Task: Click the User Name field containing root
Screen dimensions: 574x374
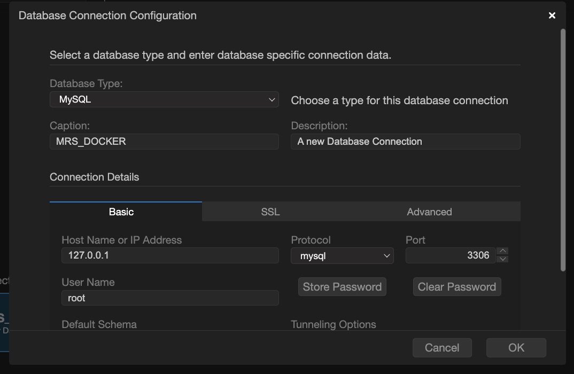Action: pyautogui.click(x=170, y=298)
